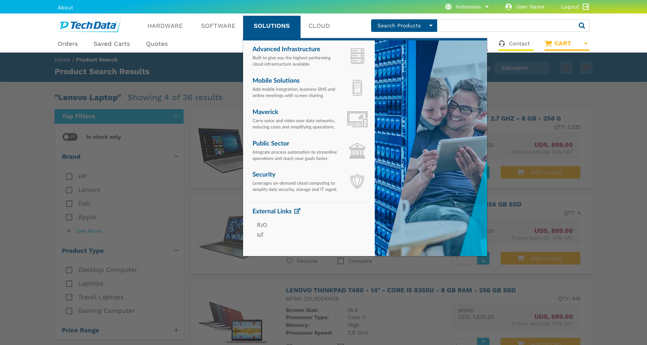Open the Software menu
Image resolution: width=647 pixels, height=345 pixels.
click(218, 26)
